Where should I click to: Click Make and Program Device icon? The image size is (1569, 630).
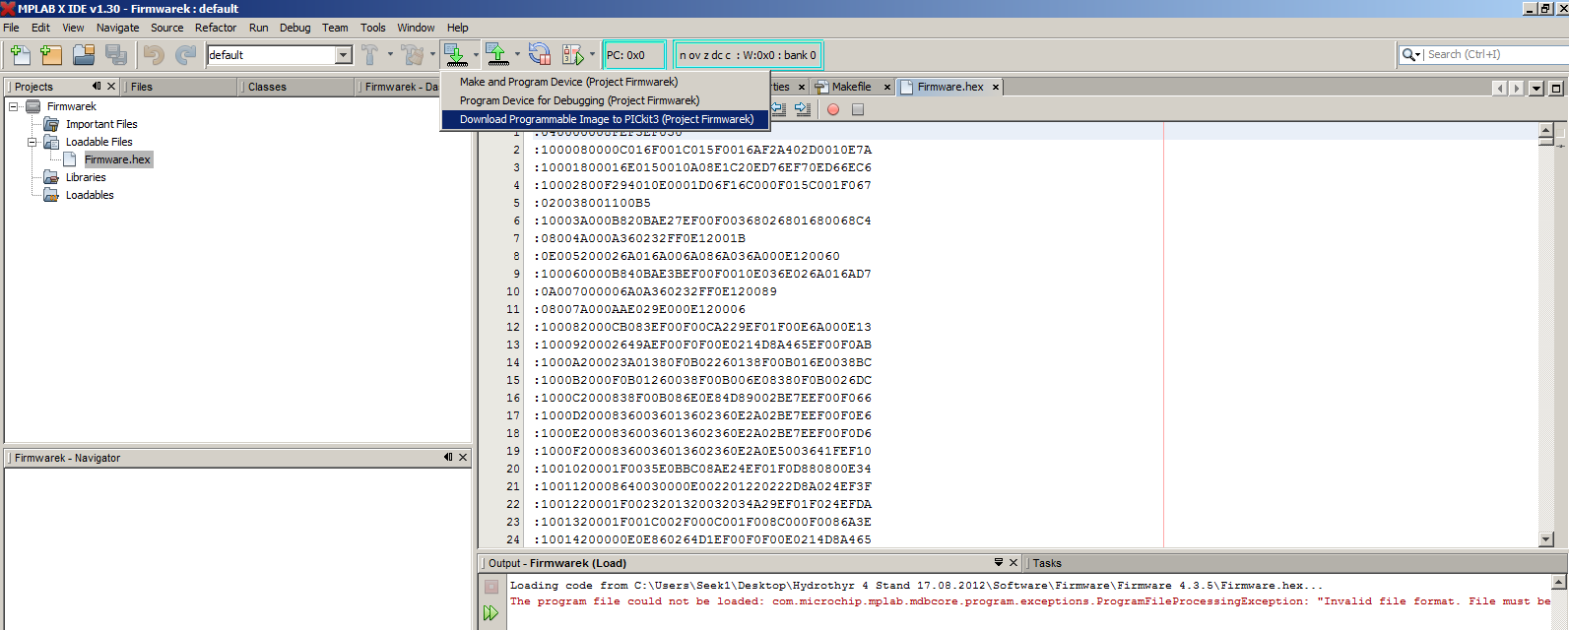coord(455,55)
